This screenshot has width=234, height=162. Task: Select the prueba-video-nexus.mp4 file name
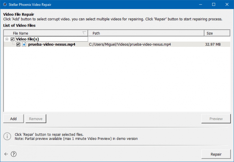tap(52, 44)
